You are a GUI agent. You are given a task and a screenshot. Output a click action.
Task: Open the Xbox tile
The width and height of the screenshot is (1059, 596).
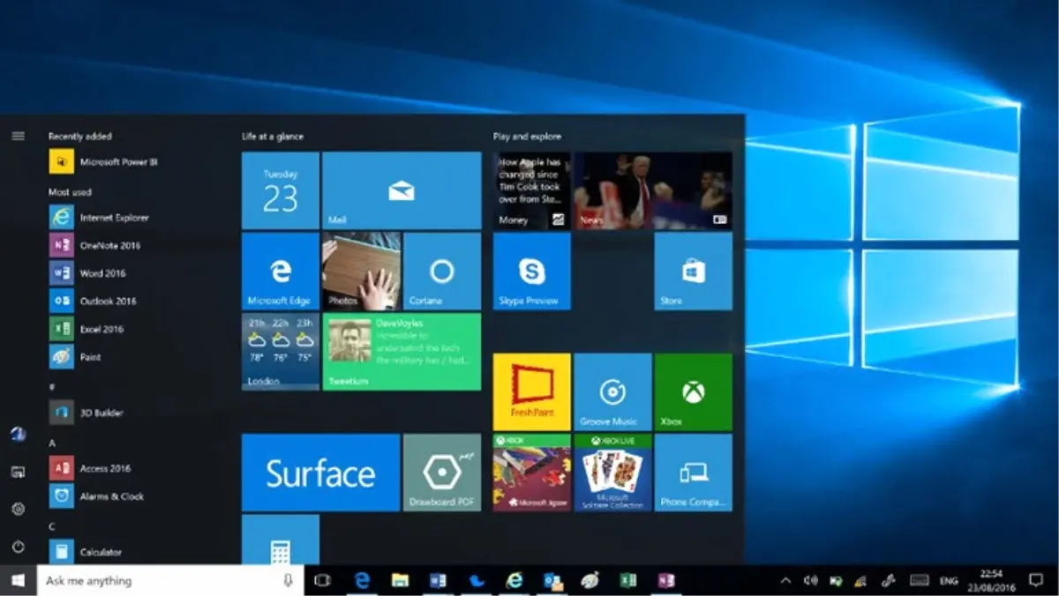pyautogui.click(x=693, y=392)
